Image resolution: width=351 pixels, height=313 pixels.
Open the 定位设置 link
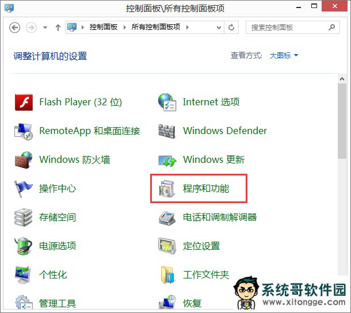(201, 246)
